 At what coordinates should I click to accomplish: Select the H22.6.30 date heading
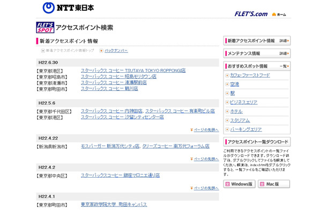pos(48,63)
